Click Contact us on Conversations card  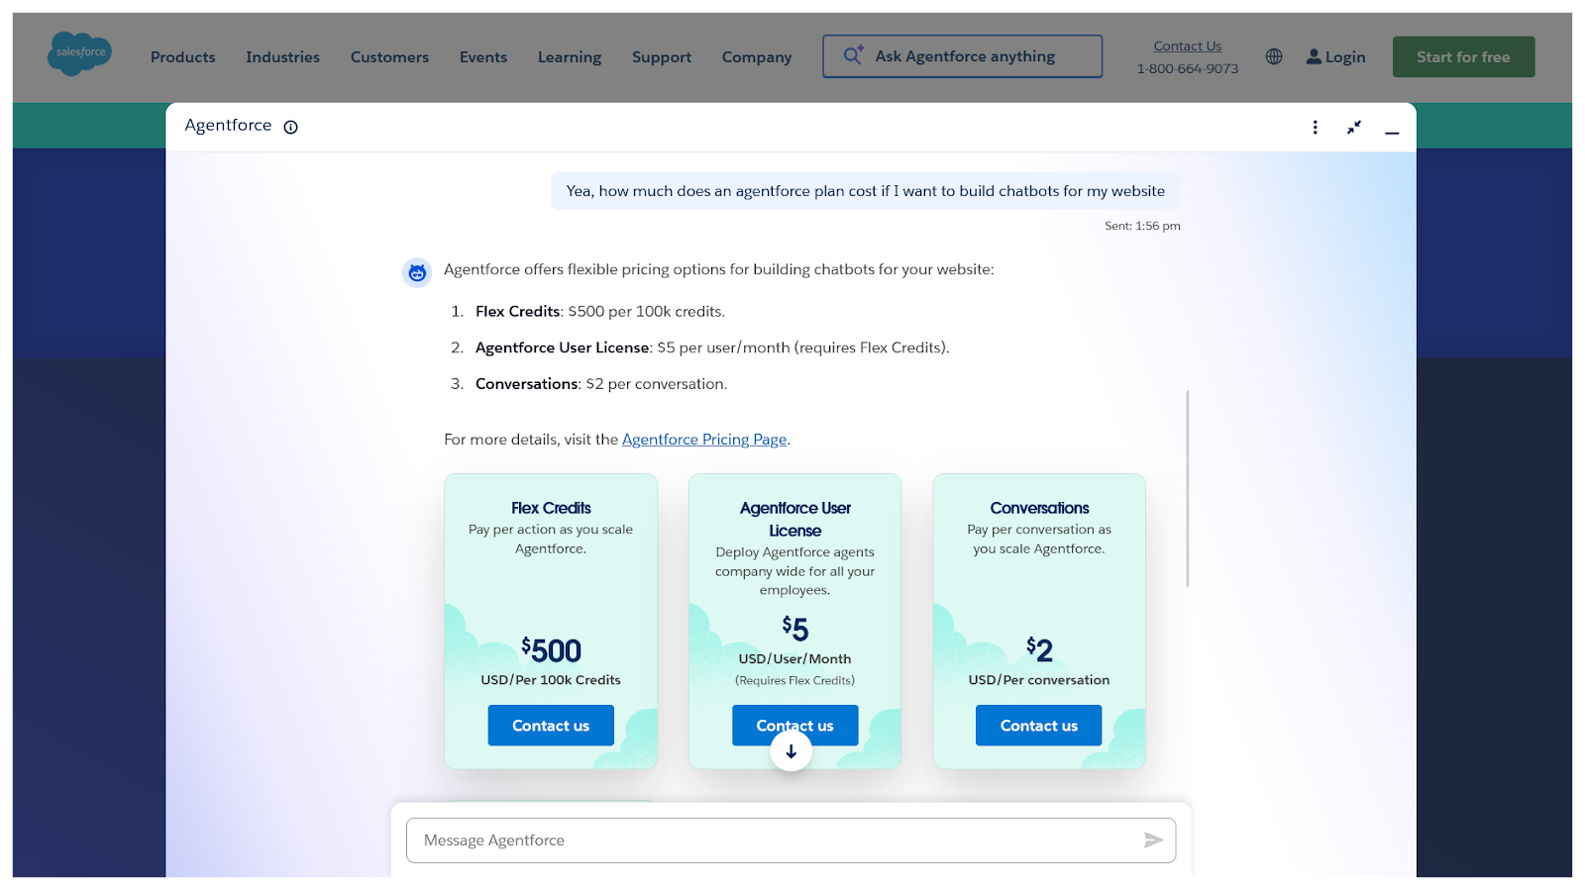tap(1038, 726)
